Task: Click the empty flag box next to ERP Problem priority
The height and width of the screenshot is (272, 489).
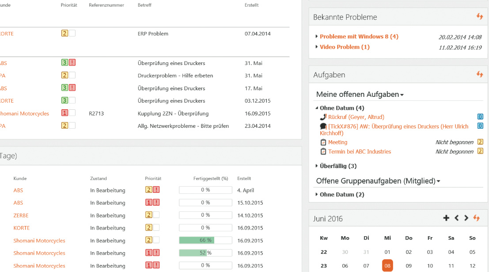Action: (x=72, y=34)
